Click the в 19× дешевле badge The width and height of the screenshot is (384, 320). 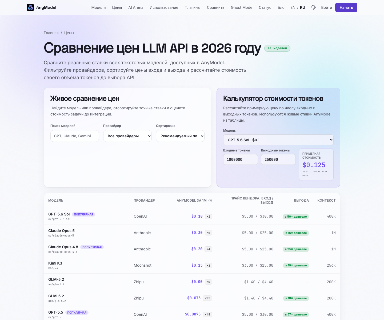(x=296, y=265)
